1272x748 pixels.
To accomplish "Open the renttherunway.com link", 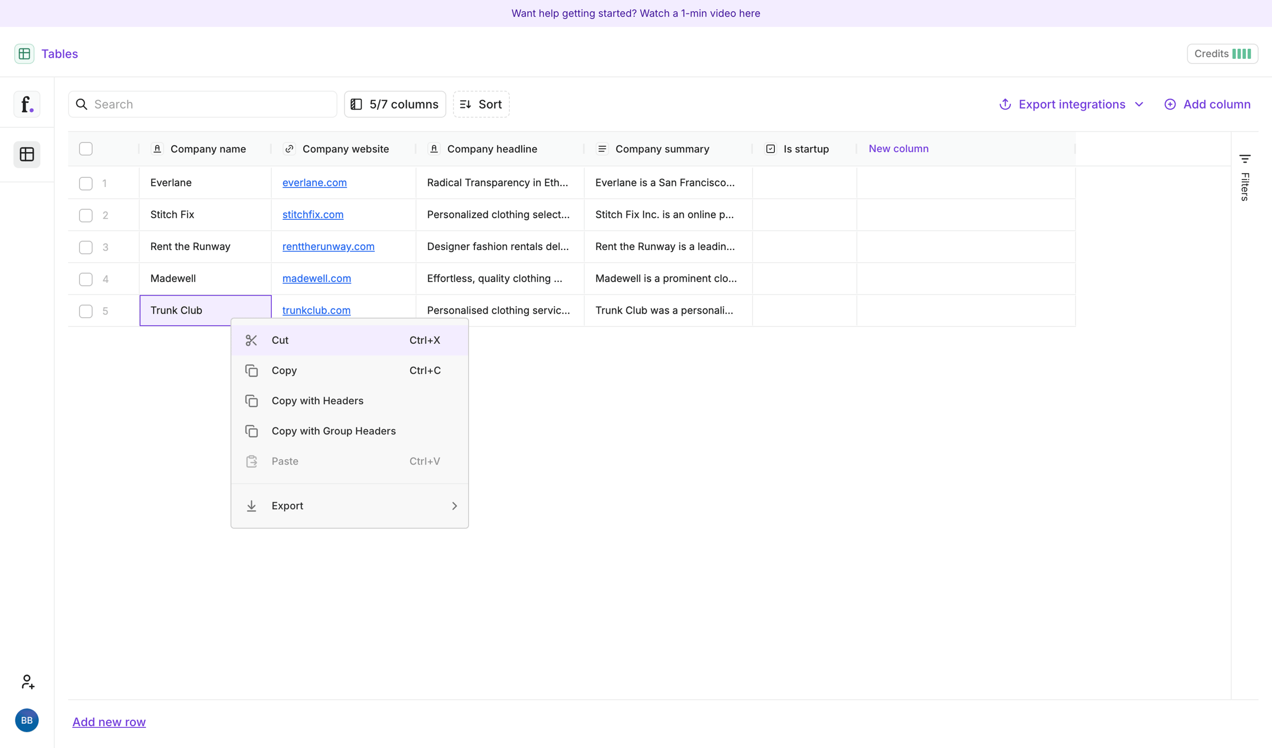I will point(328,246).
